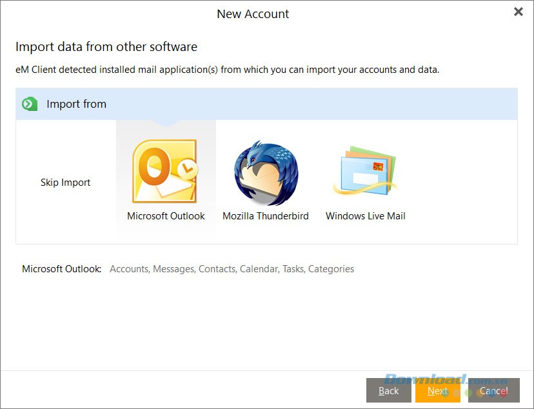
Task: Click the Import from header bar
Action: pos(266,104)
